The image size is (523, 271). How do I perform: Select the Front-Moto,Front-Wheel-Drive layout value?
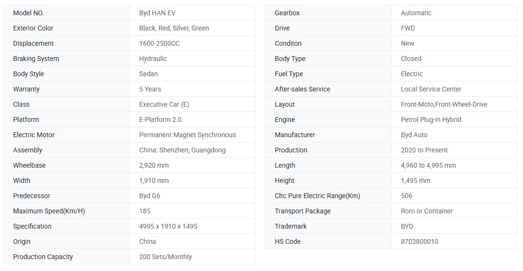click(444, 104)
